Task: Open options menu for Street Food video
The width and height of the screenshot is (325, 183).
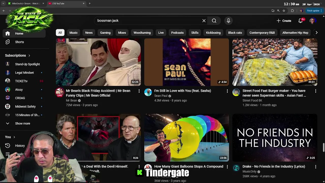Action: coord(316,91)
